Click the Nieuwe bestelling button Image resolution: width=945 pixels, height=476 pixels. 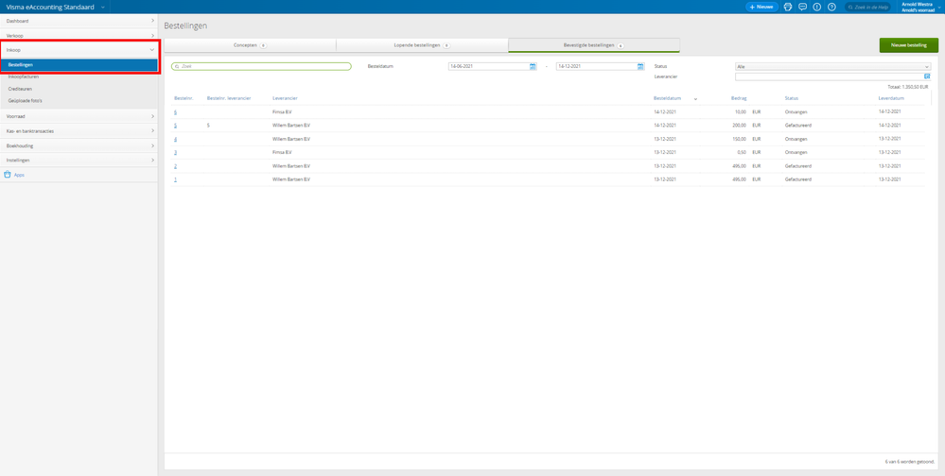pyautogui.click(x=908, y=45)
